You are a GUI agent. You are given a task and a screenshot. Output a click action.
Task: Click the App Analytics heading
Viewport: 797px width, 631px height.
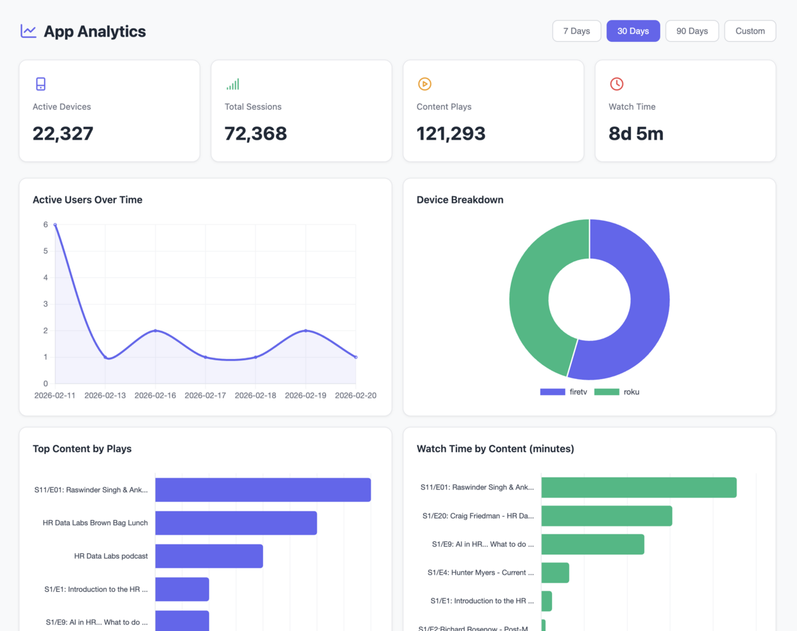(94, 31)
